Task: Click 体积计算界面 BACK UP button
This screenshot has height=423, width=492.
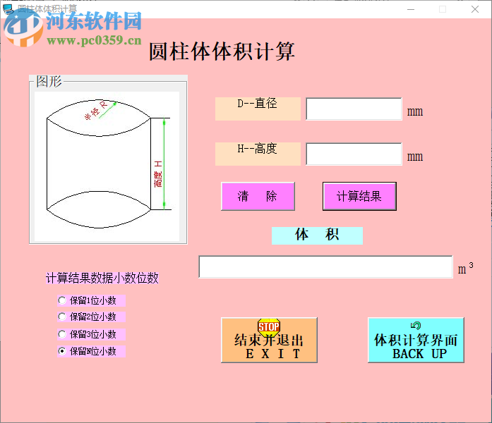Action: [x=416, y=341]
